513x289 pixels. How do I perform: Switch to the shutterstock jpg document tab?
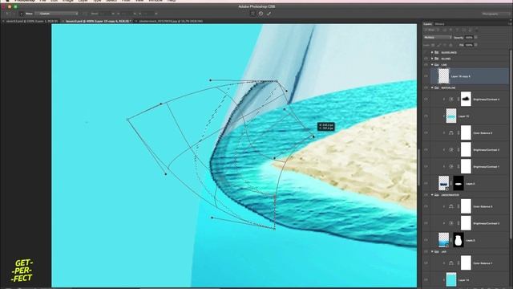(171, 21)
